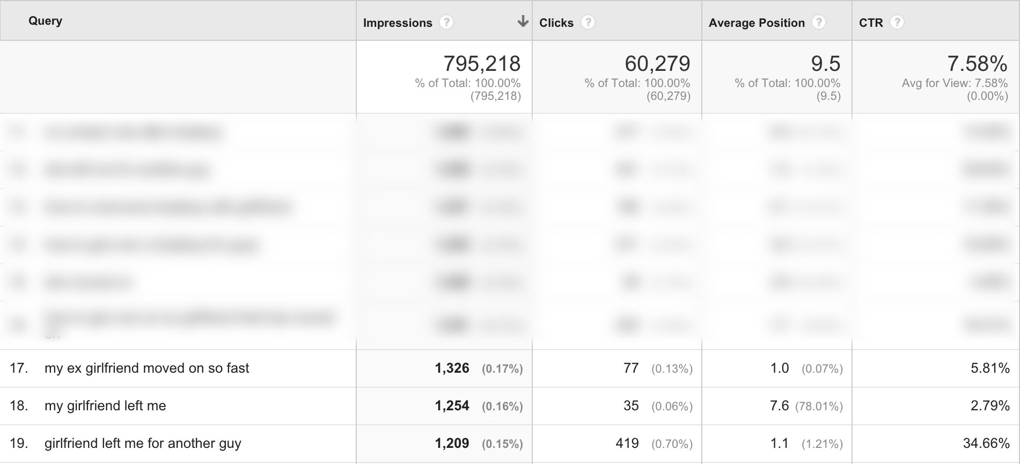1020x464 pixels.
Task: Toggle the Impressions sort arrow
Action: [x=523, y=21]
